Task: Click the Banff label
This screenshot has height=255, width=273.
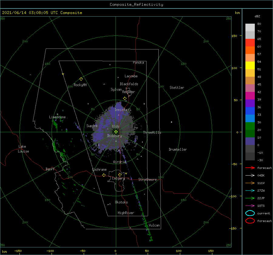Action: point(50,169)
